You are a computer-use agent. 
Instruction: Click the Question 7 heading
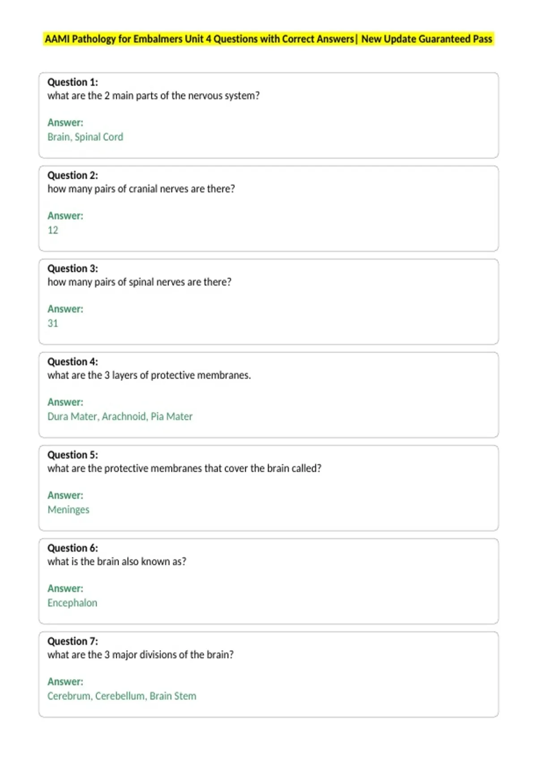point(72,641)
